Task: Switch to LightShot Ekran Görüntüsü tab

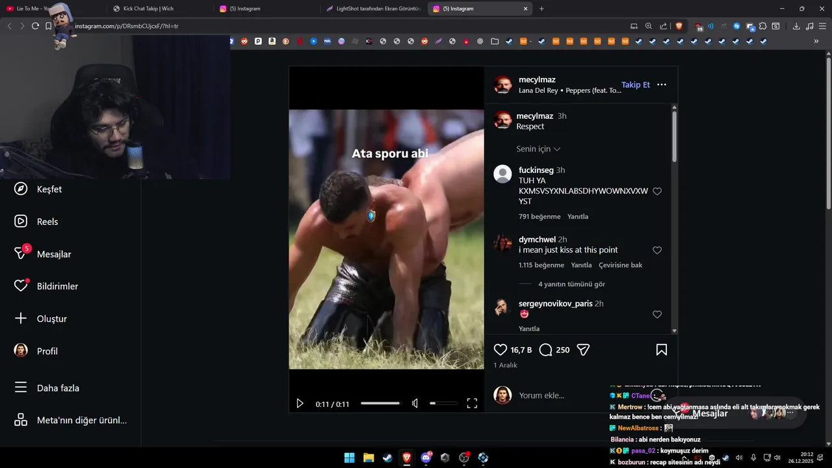Action: point(373,8)
